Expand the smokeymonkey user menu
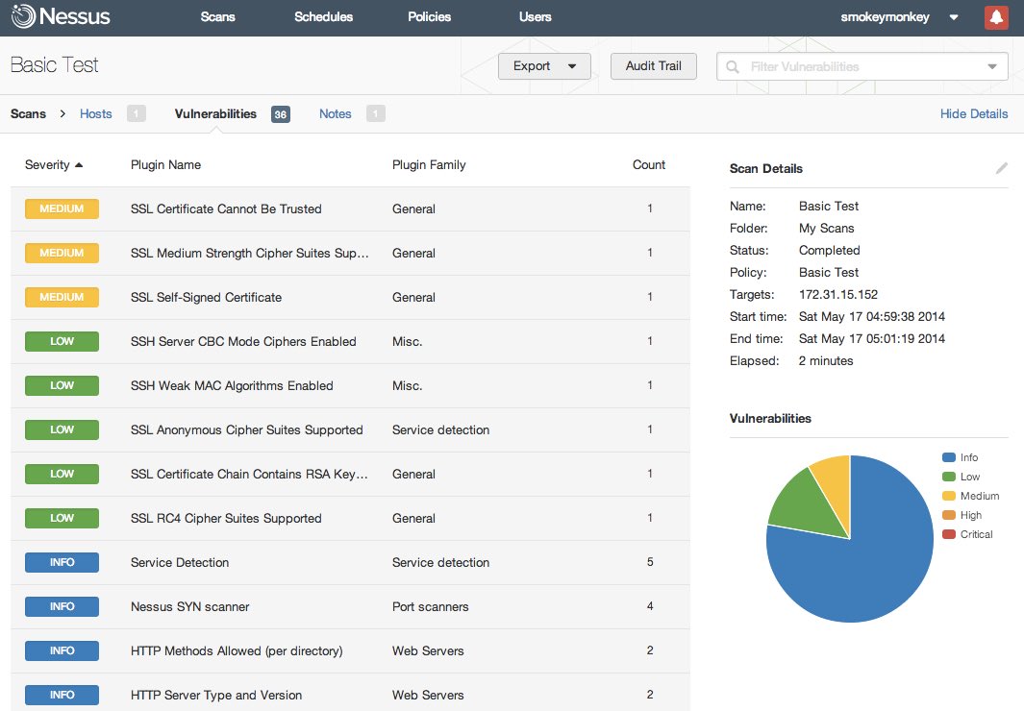Image resolution: width=1024 pixels, height=711 pixels. click(x=954, y=17)
